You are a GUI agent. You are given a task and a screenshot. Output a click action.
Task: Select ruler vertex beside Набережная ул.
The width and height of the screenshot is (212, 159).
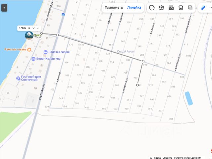click(41, 33)
